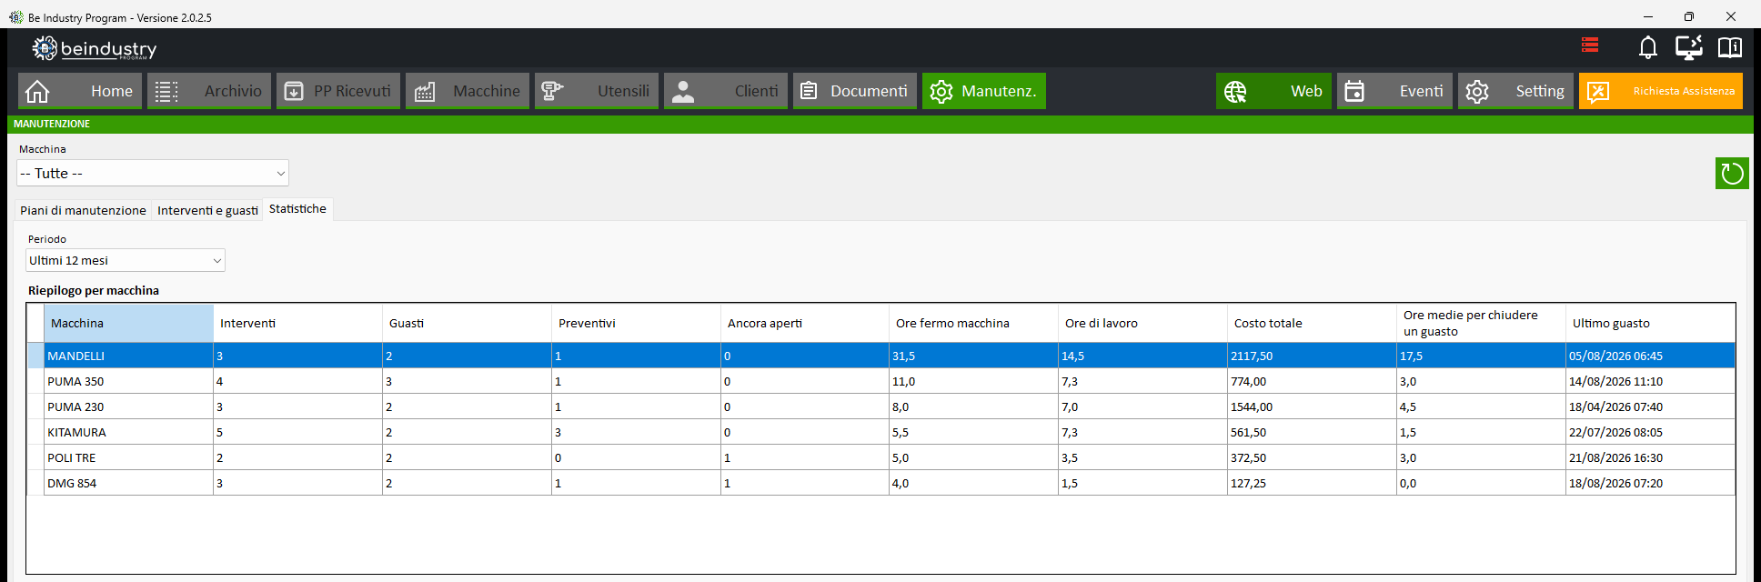Select the PUMA 230 row
Image resolution: width=1761 pixels, height=582 pixels.
tap(880, 406)
